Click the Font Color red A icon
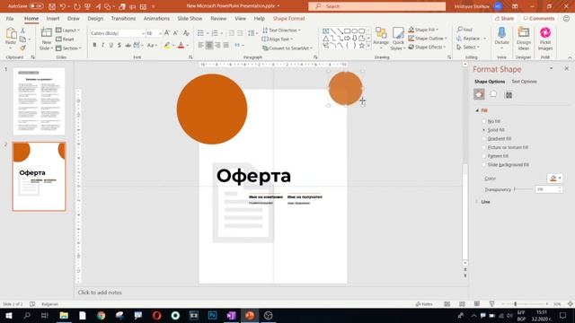Image resolution: width=575 pixels, height=323 pixels. (x=181, y=45)
